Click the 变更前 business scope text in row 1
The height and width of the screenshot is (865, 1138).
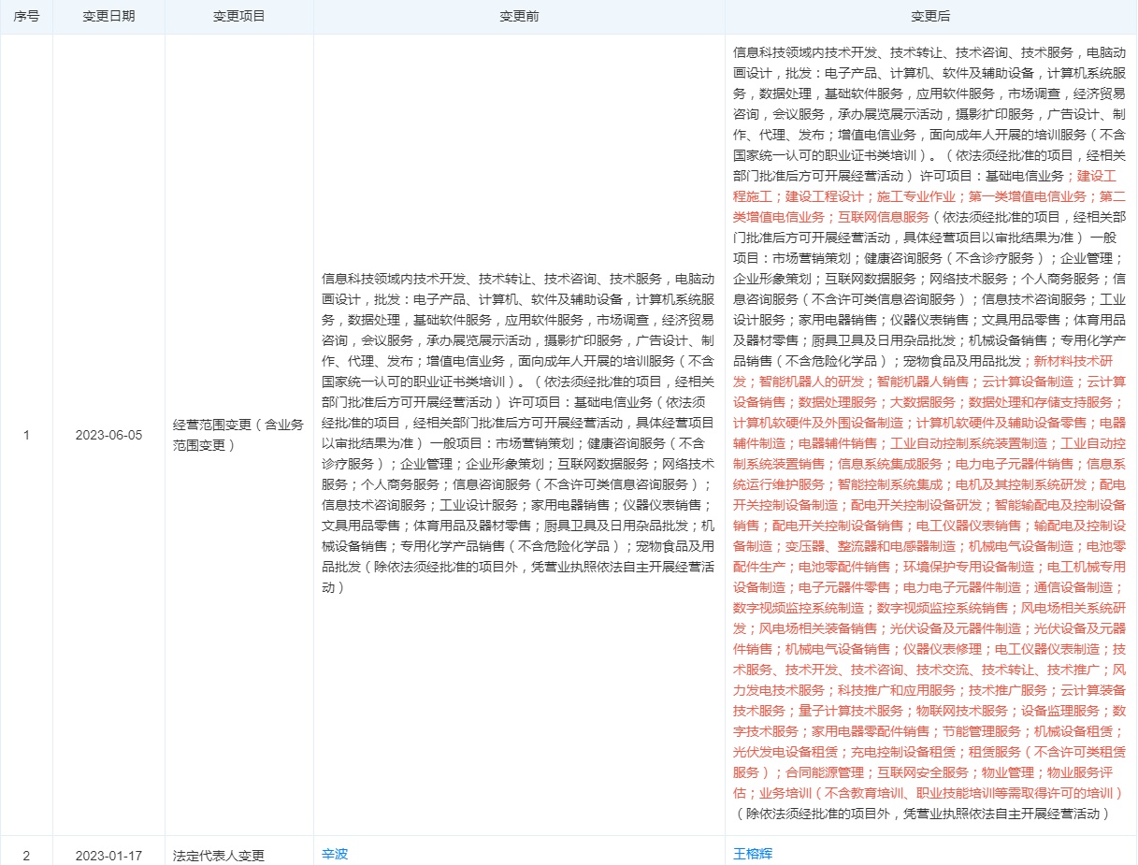[519, 433]
